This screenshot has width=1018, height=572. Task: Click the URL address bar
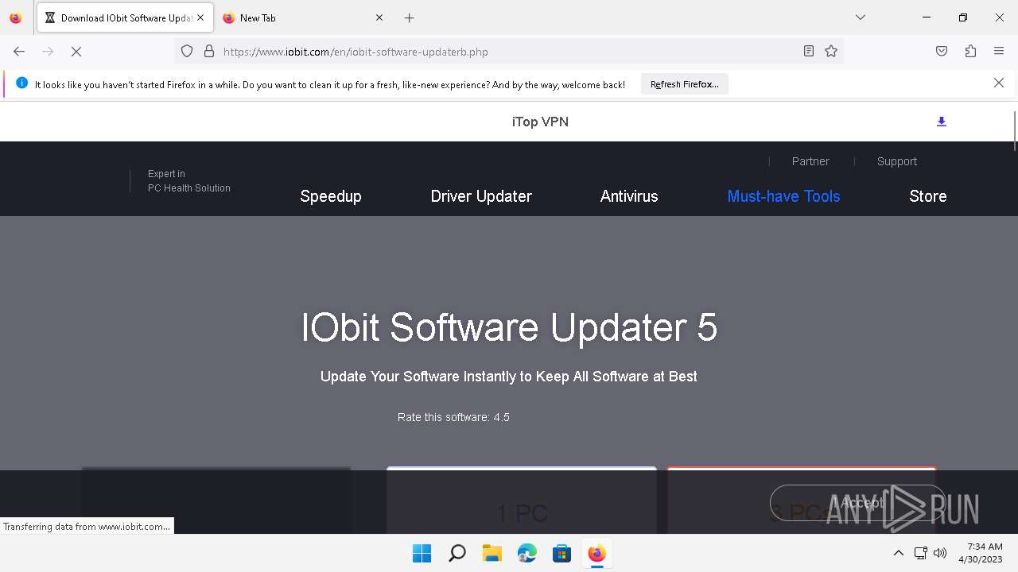coord(509,52)
